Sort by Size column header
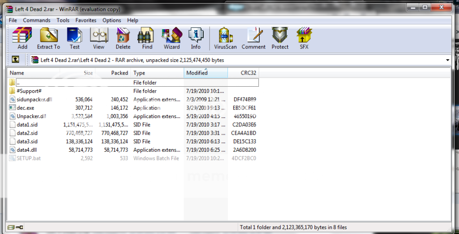459x234 pixels. click(78, 73)
